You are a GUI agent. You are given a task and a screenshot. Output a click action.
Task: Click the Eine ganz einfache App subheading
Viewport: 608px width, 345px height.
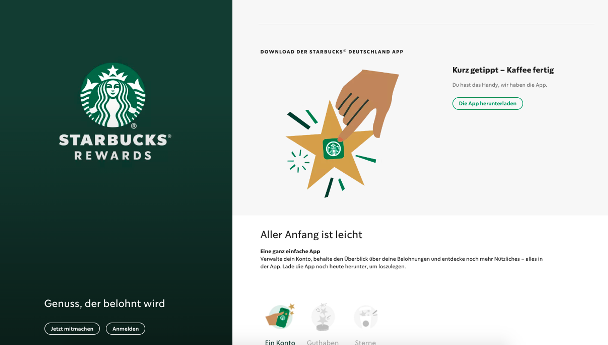pos(290,251)
